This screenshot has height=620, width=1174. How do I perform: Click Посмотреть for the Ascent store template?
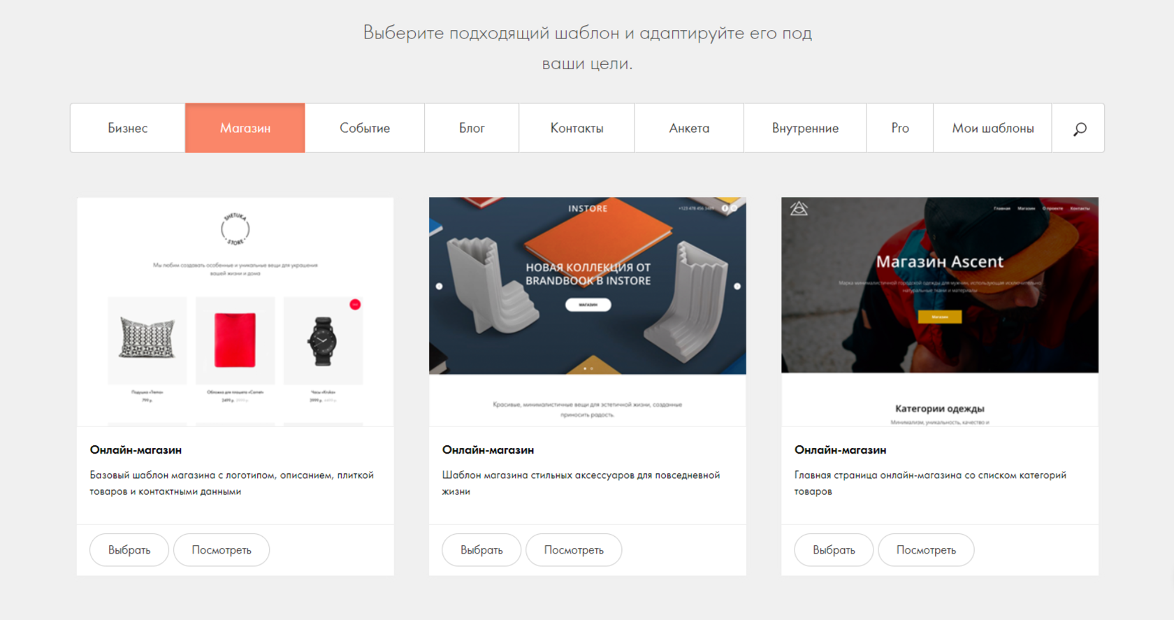click(926, 550)
